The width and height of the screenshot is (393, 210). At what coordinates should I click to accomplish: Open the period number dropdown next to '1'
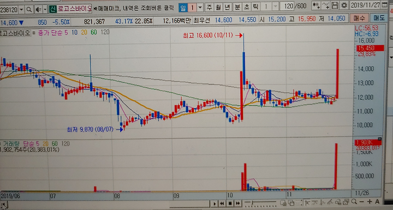coord(200,7)
